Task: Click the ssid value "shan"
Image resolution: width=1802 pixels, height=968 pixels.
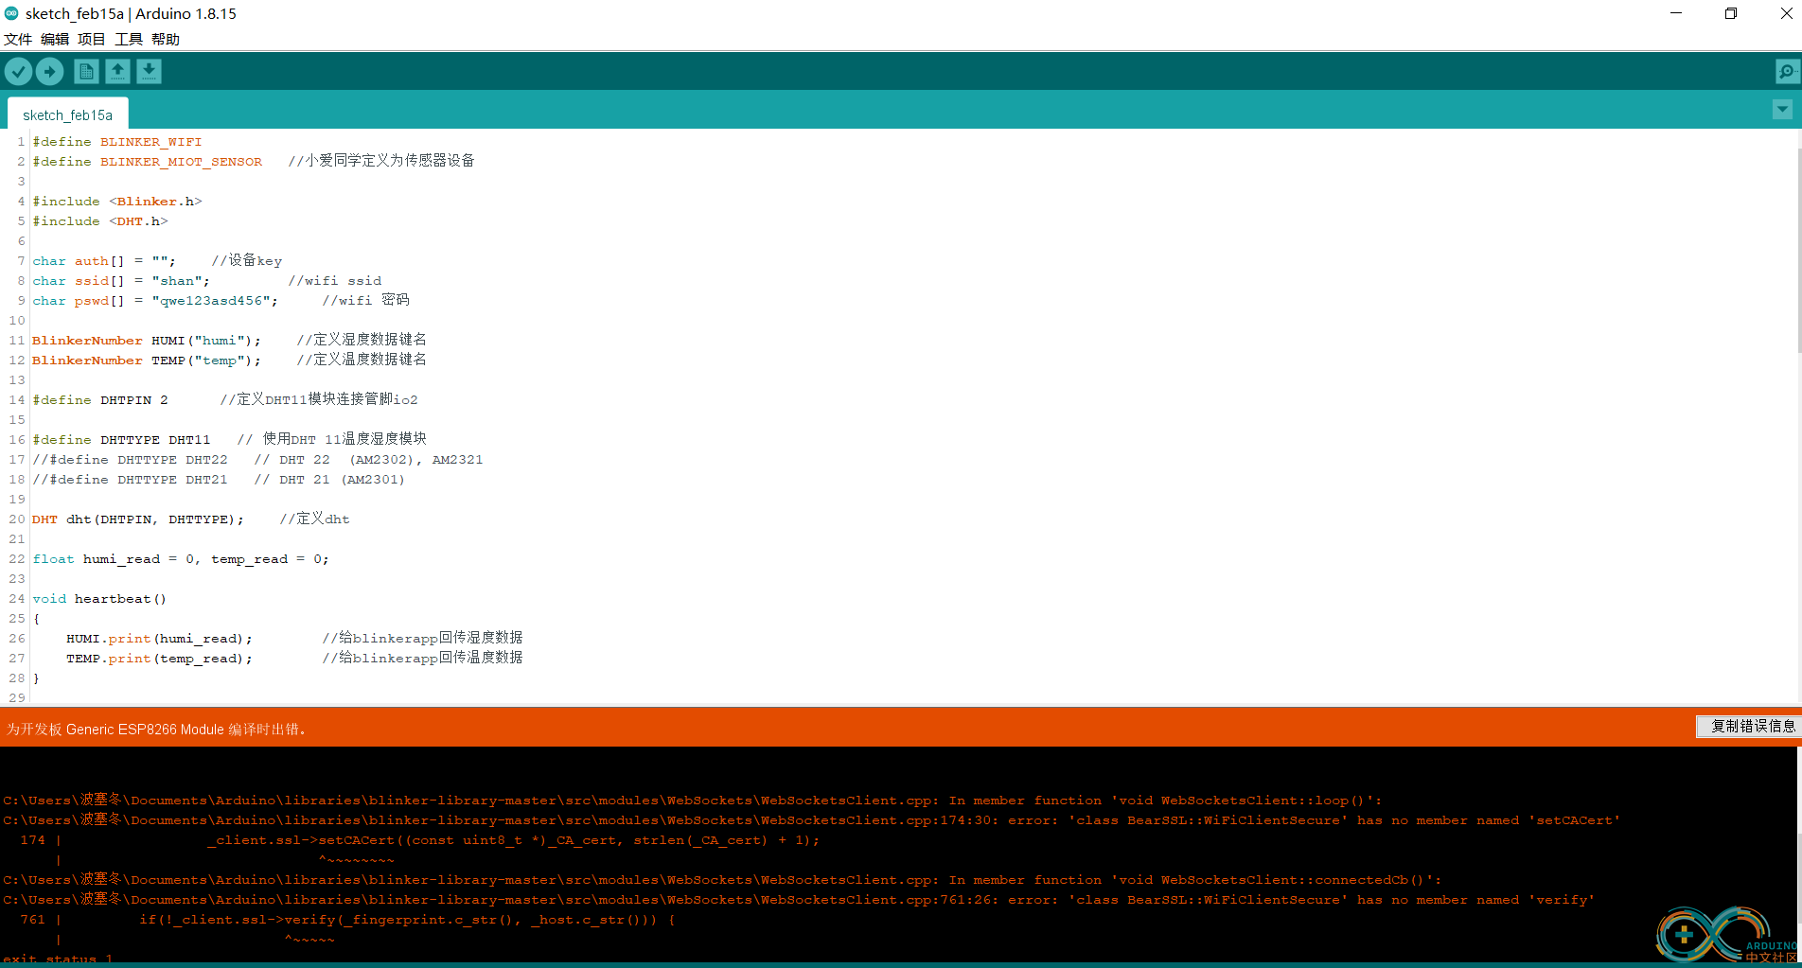Action: coord(177,281)
